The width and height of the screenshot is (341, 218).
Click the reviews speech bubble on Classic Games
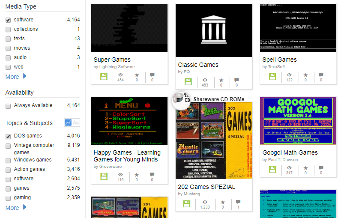pos(236,80)
